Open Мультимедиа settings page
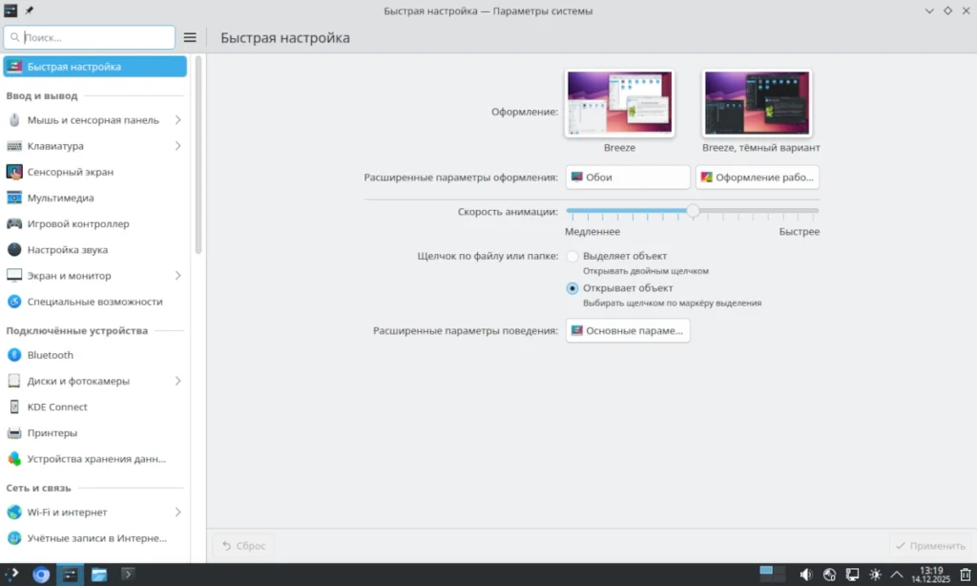 click(94, 198)
